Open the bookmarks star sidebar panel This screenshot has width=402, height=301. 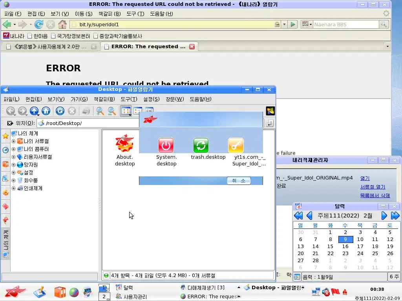(x=5, y=136)
